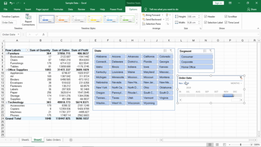Viewport: 261px width, 147px height.
Task: Toggle multi-select on State slicer
Action: (165, 51)
